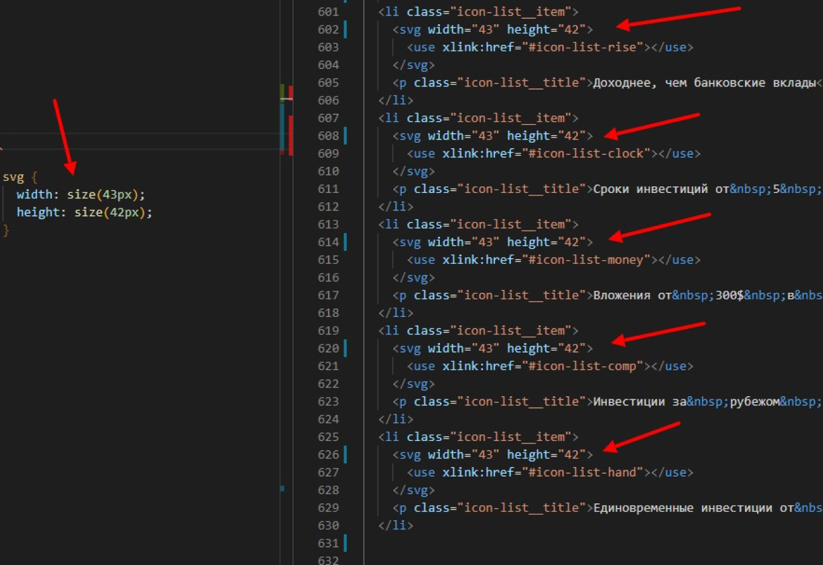
Task: Click the text "Инвестиции" on line 623
Action: (629, 402)
